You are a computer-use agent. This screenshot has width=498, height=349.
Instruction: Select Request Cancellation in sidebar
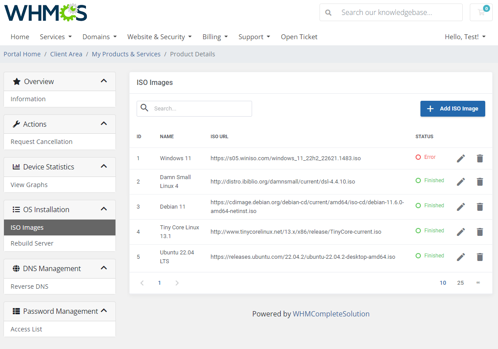point(59,142)
